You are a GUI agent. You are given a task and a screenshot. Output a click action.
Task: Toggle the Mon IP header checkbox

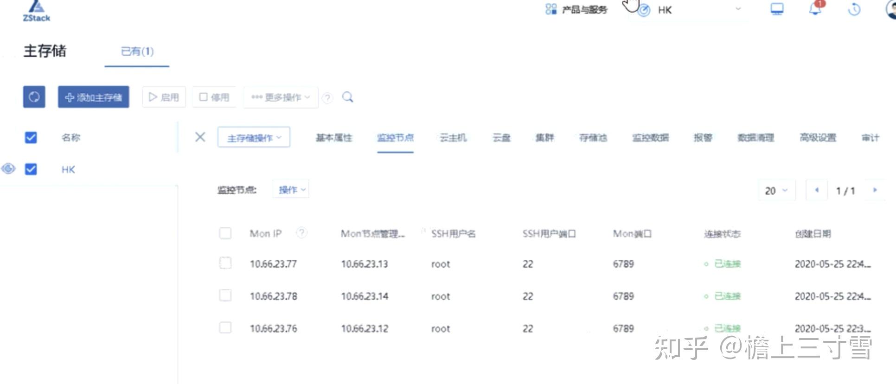225,233
